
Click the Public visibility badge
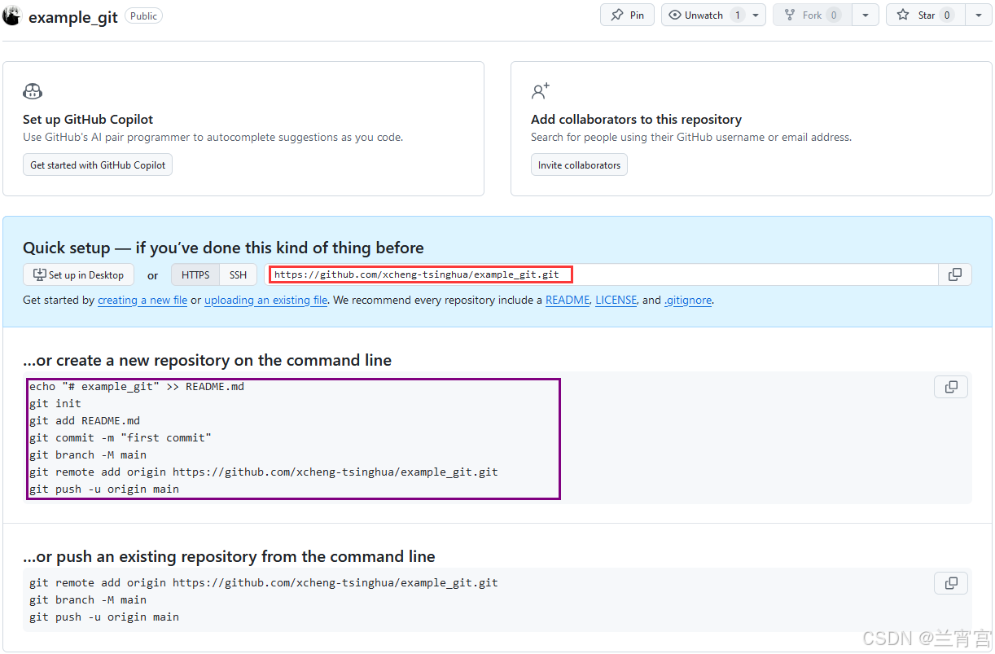[x=143, y=15]
